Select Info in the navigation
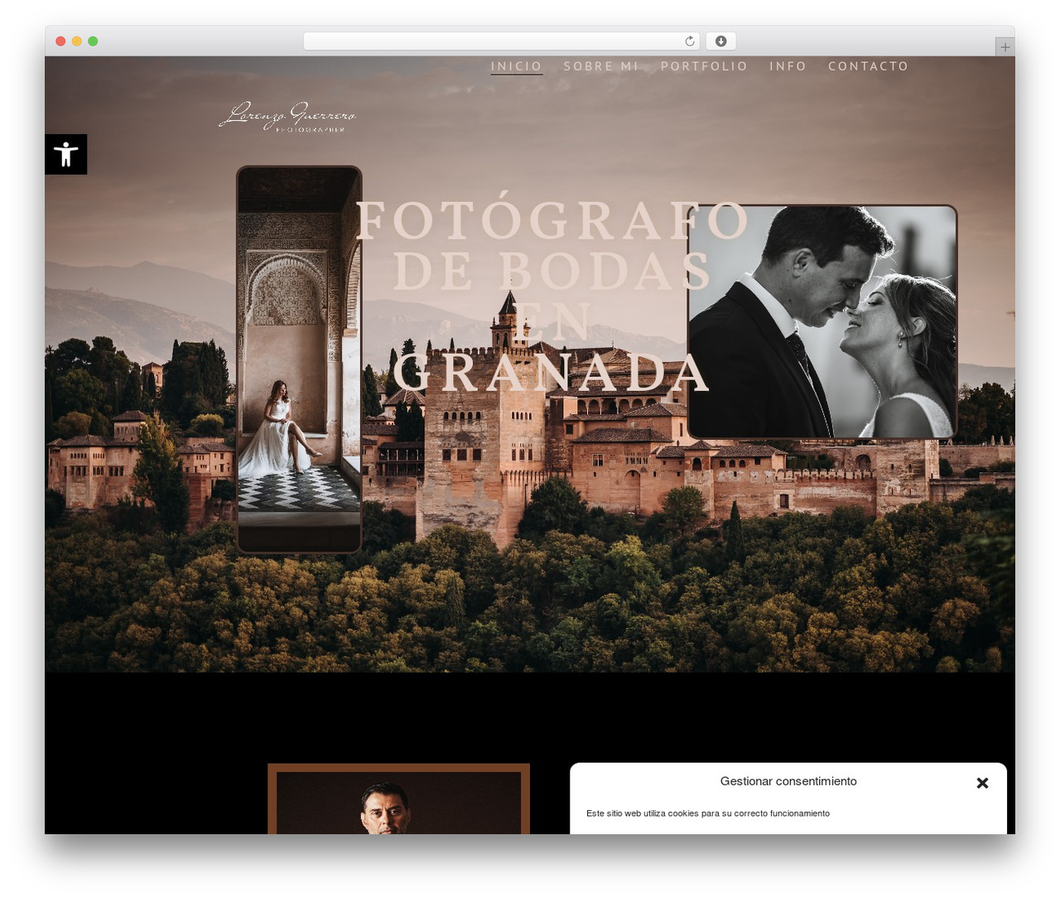This screenshot has height=898, width=1060. pos(788,66)
